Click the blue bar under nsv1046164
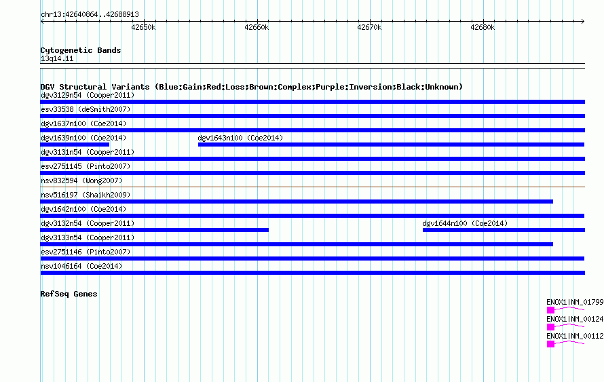The height and width of the screenshot is (382, 604). pyautogui.click(x=312, y=273)
